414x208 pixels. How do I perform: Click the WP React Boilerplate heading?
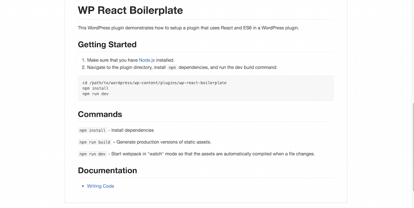pyautogui.click(x=131, y=10)
